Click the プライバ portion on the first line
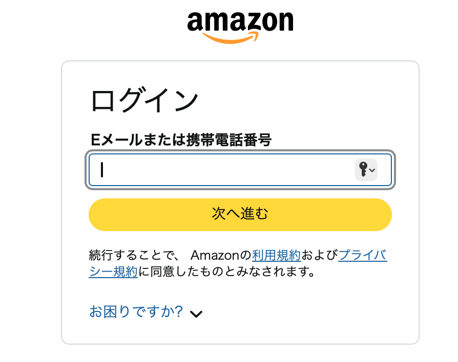Screen dimensions: 458x362 point(363,255)
